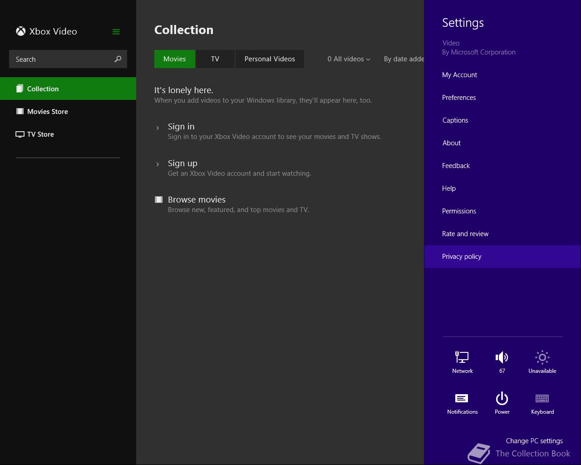This screenshot has width=581, height=465.
Task: Click the Sign in link
Action: [x=181, y=127]
